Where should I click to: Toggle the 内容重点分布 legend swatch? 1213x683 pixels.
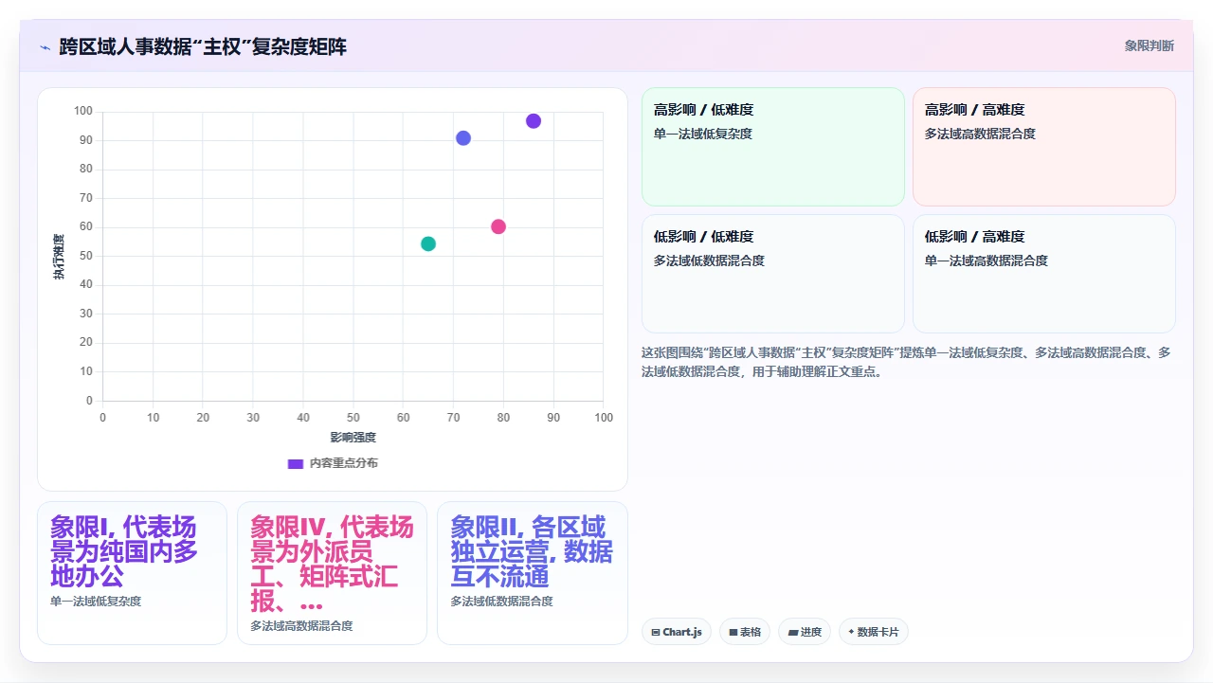tap(296, 463)
